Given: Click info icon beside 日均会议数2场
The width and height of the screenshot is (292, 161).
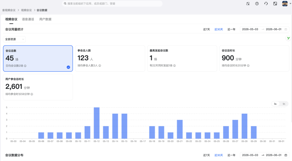Looking at the screenshot, I should [x=25, y=66].
